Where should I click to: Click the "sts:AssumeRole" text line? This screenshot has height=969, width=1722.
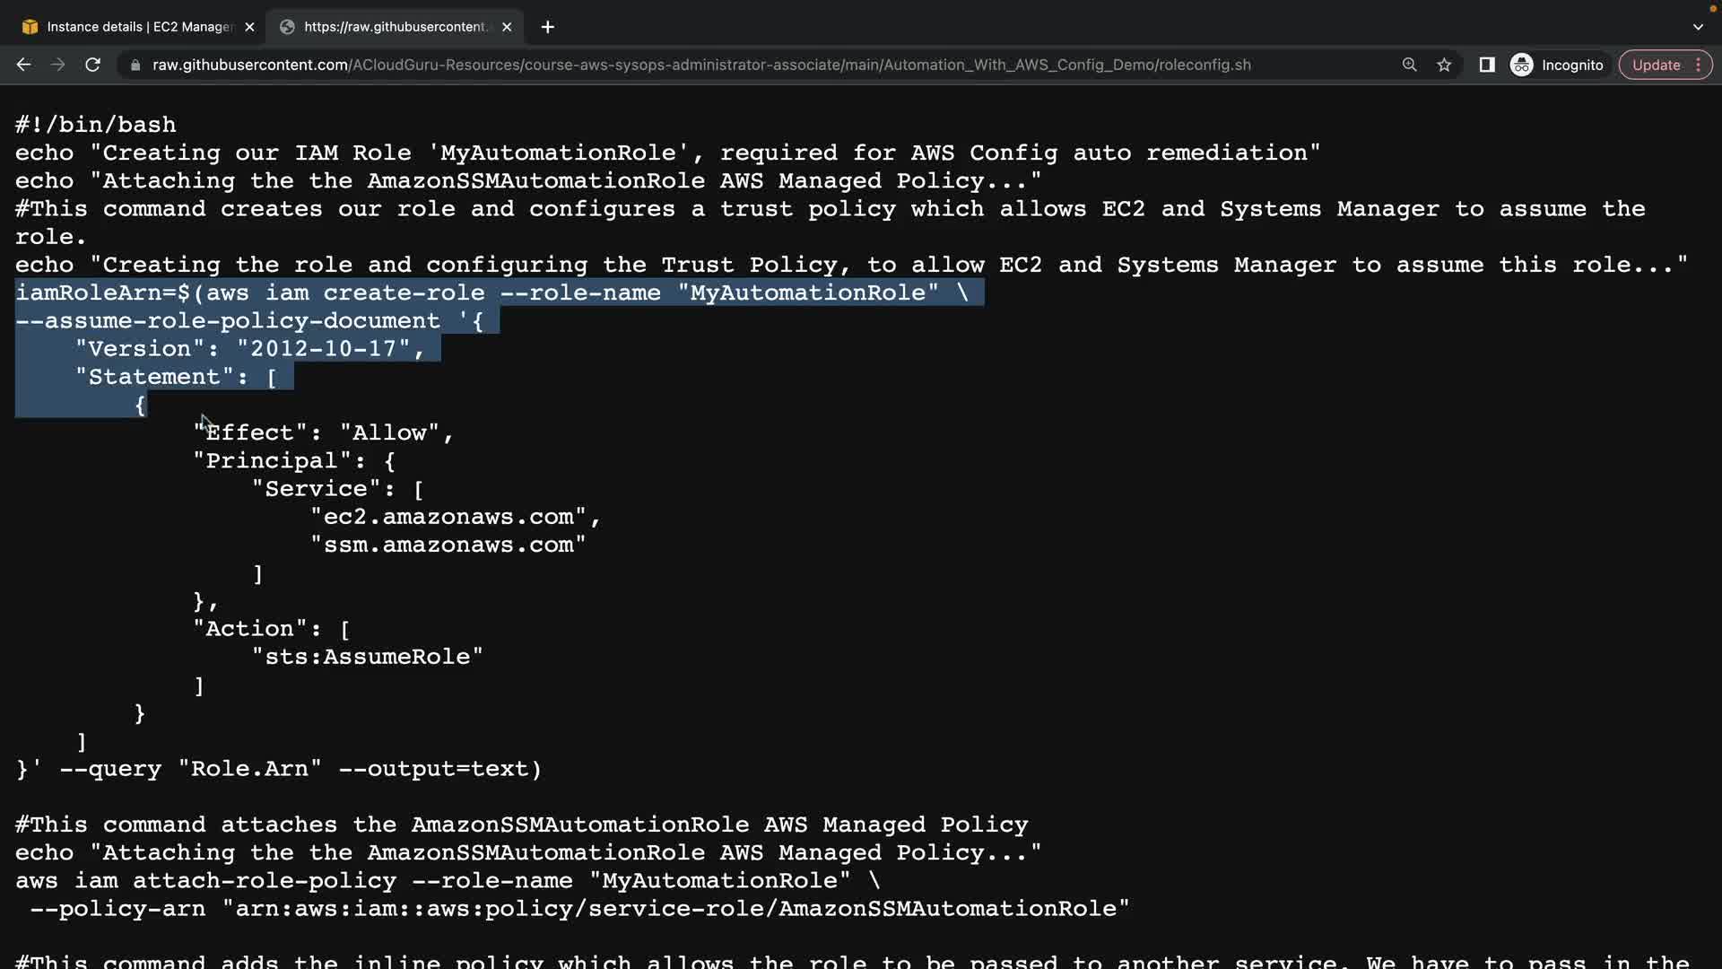tap(368, 658)
